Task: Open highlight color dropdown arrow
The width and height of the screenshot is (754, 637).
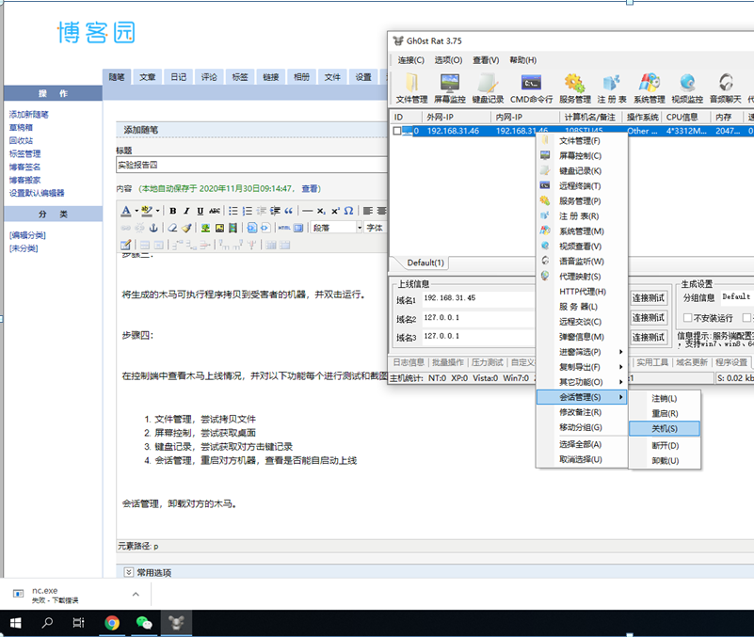Action: (157, 211)
